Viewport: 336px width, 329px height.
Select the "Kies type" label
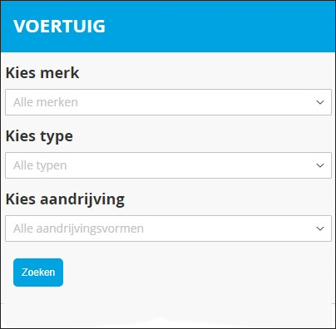tap(39, 136)
